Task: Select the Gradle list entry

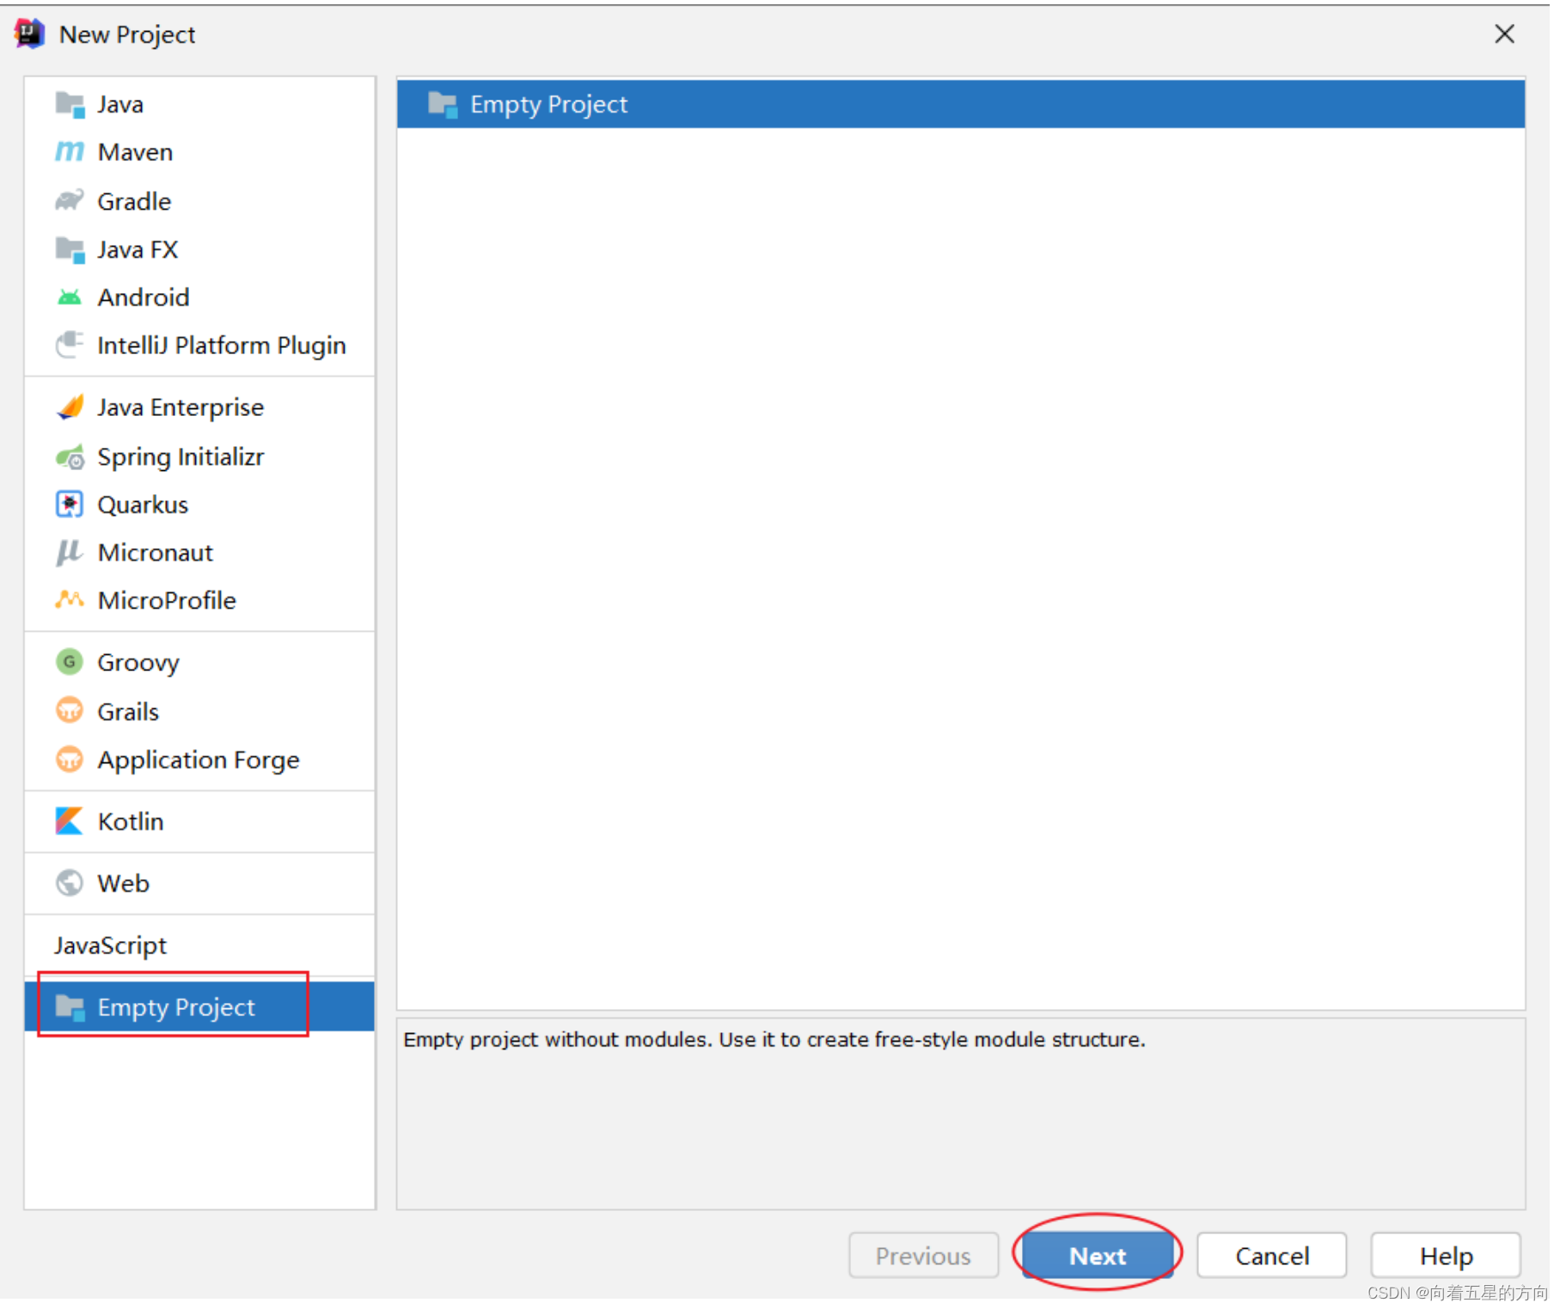Action: coord(199,201)
